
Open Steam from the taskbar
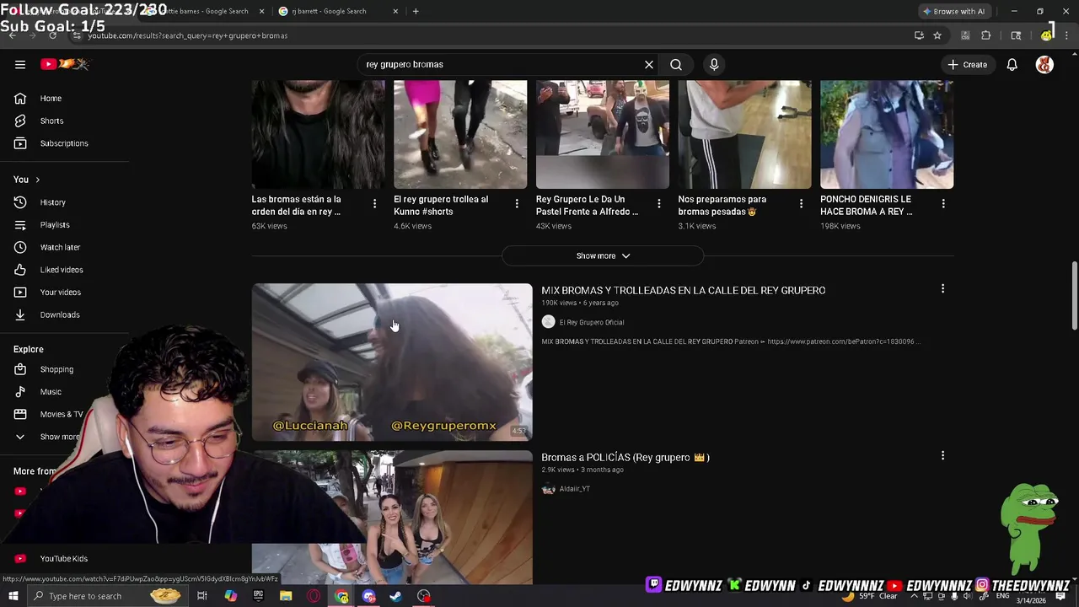coord(396,596)
